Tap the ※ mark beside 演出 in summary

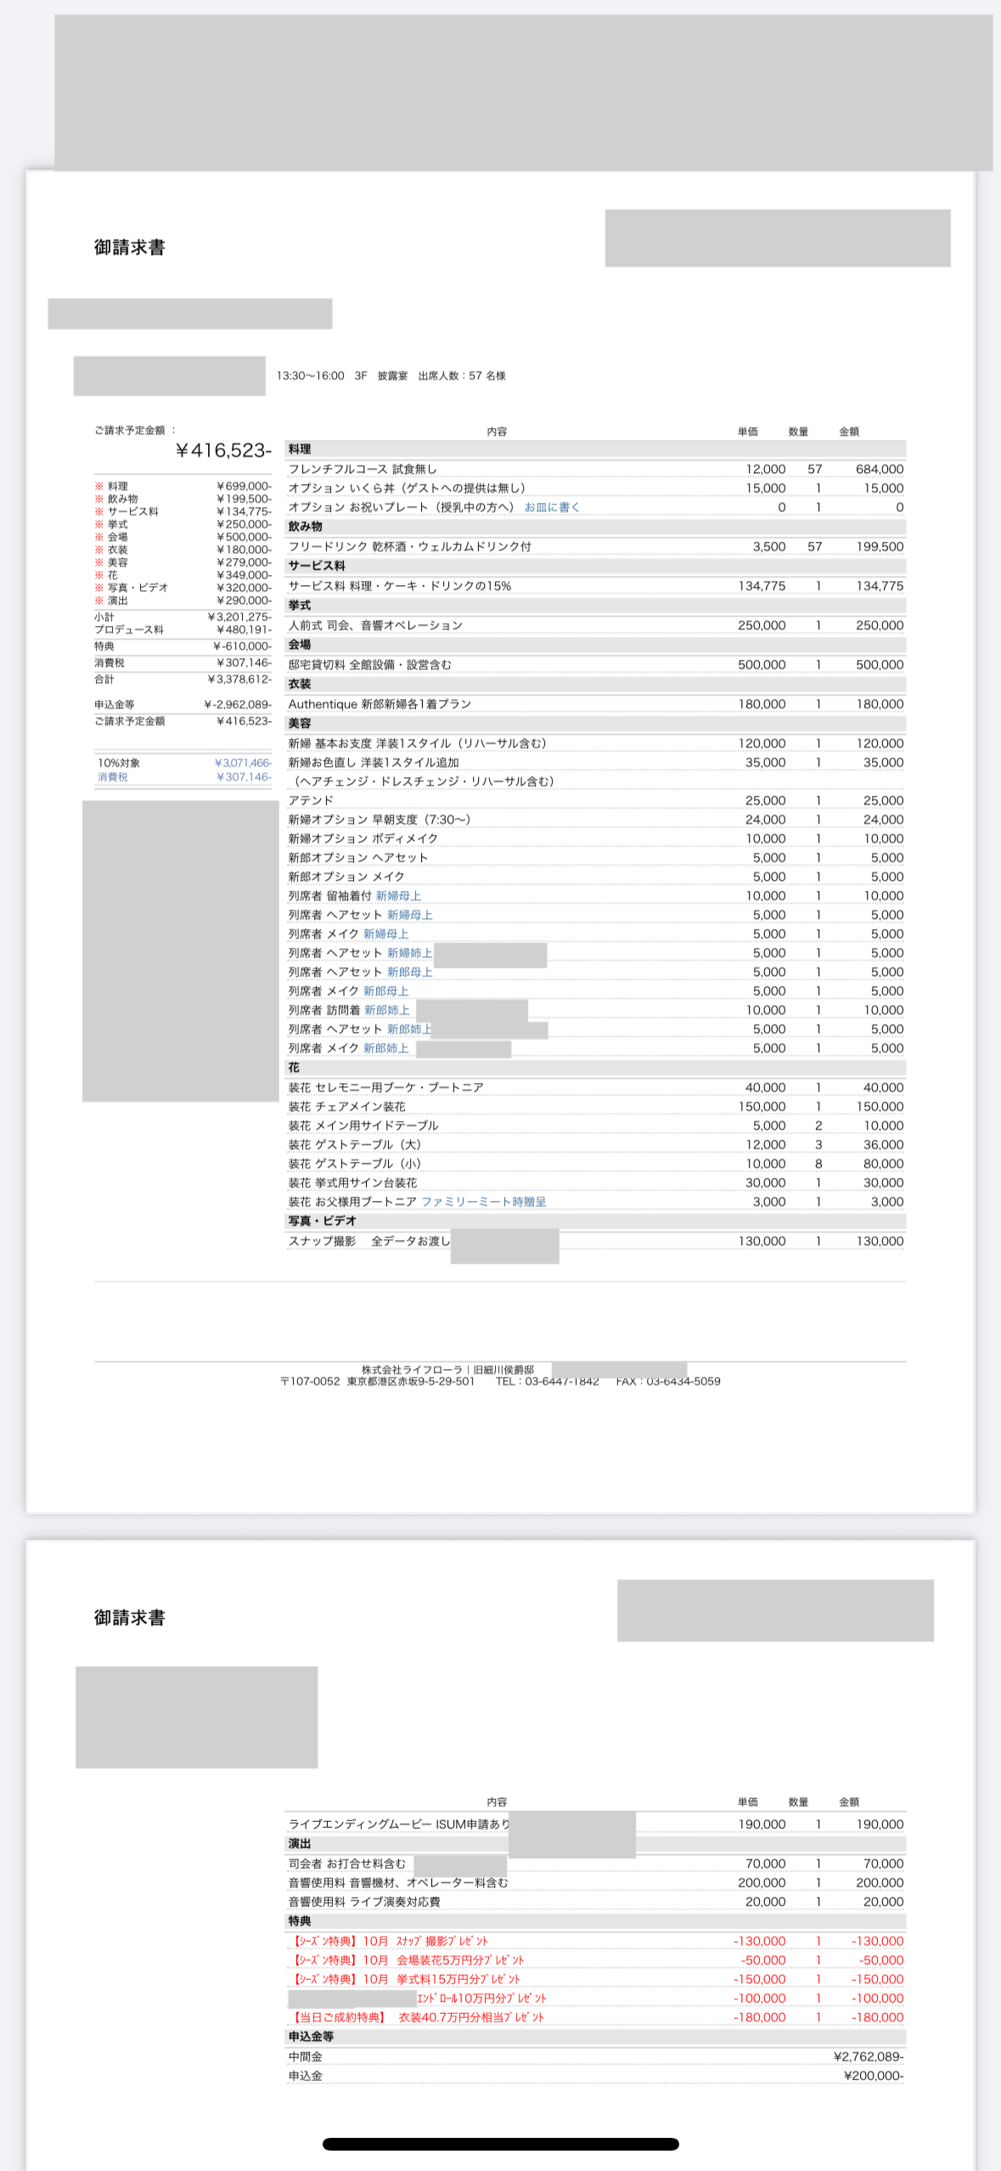tap(98, 601)
